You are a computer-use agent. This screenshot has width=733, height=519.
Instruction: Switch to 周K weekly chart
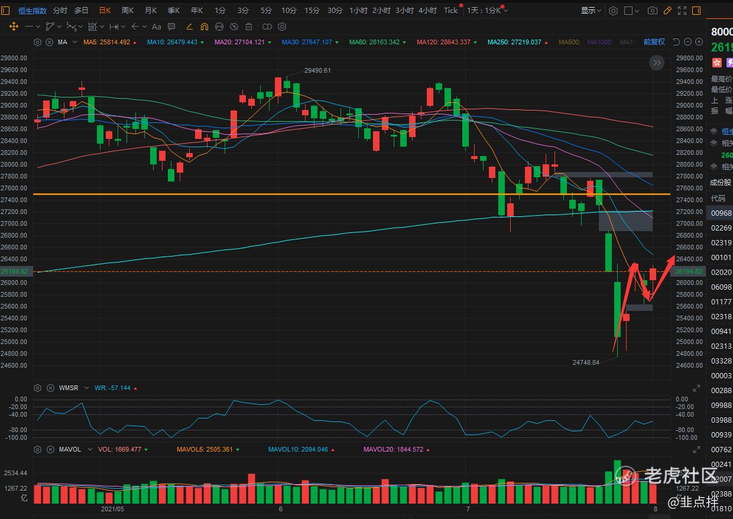(128, 11)
